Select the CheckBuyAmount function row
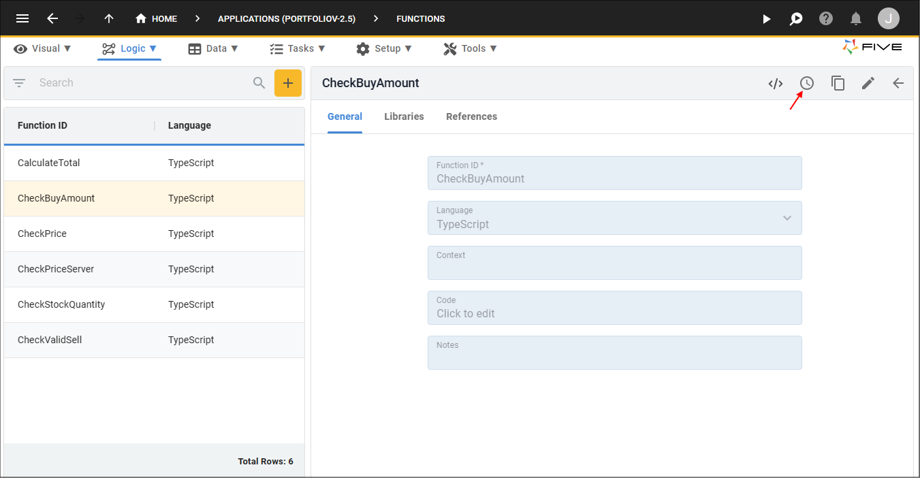920x478 pixels. click(154, 198)
